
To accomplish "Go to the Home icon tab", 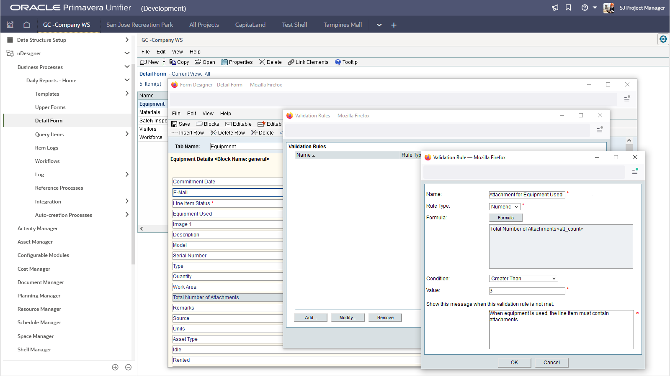I will [27, 25].
